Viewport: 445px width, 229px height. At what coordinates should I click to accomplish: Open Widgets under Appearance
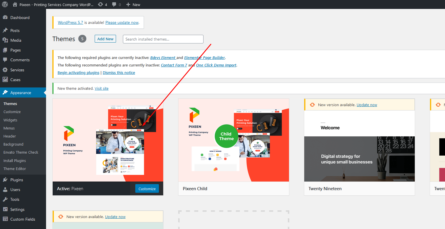tap(10, 120)
